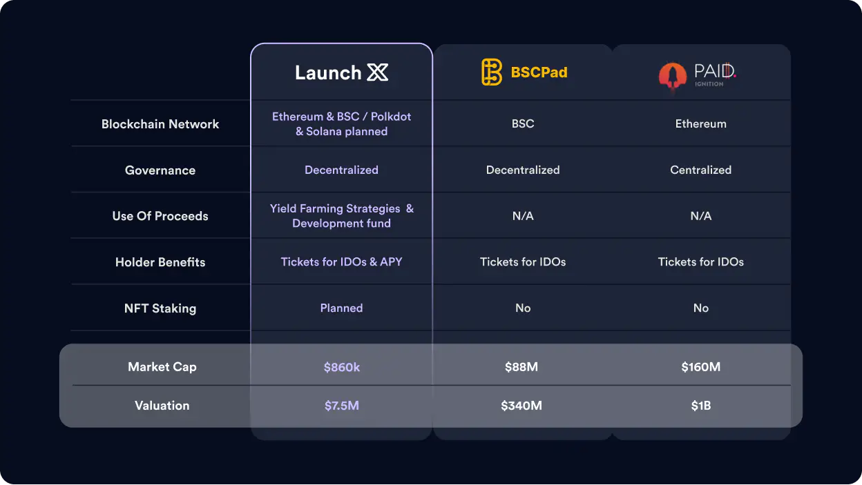Viewport: 862px width, 485px height.
Task: Select the Market Cap row label
Action: coord(162,367)
